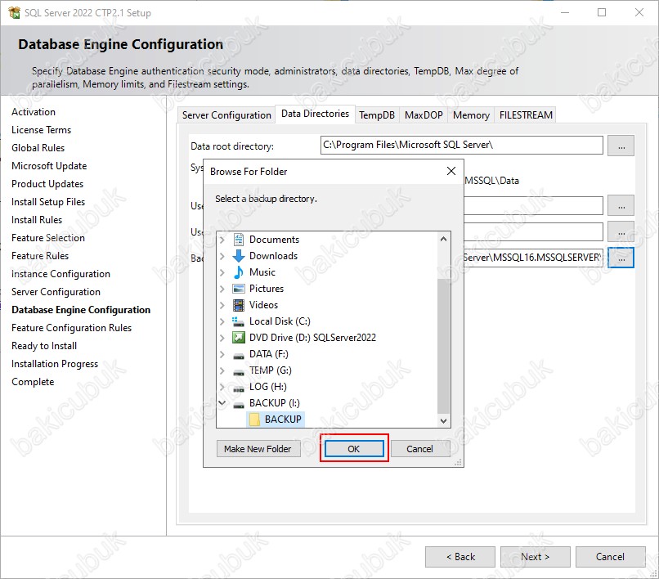Click the Installation Progress step
Image resolution: width=659 pixels, height=579 pixels.
point(55,364)
